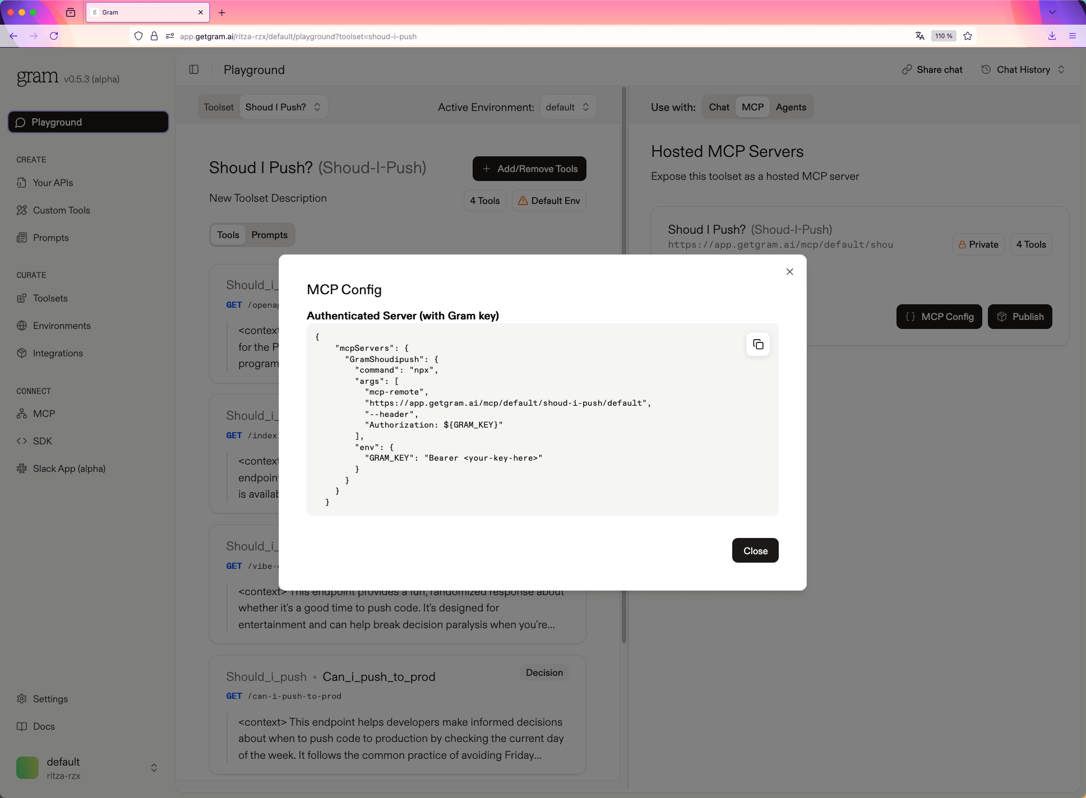Go back with browser back arrow
Screen dimensions: 1086x798
[x=13, y=36]
